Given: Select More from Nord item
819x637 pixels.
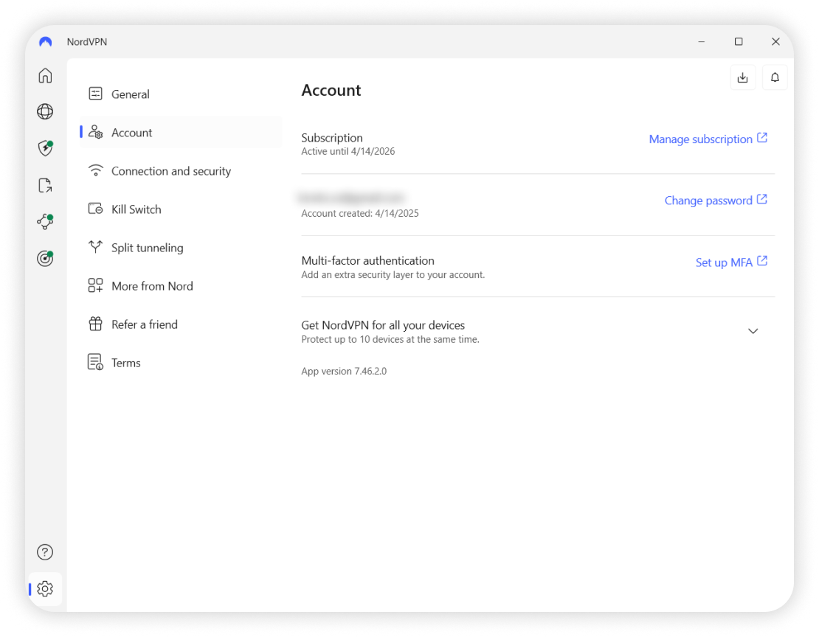Looking at the screenshot, I should point(152,286).
